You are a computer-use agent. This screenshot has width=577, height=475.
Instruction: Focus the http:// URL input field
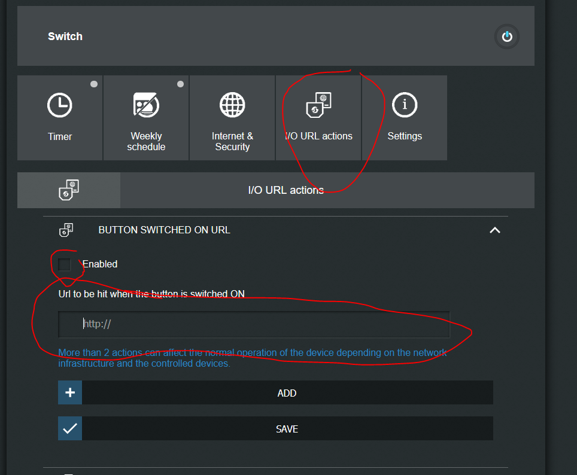click(x=254, y=324)
